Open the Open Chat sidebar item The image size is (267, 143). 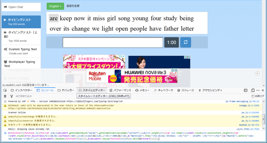tap(21, 7)
